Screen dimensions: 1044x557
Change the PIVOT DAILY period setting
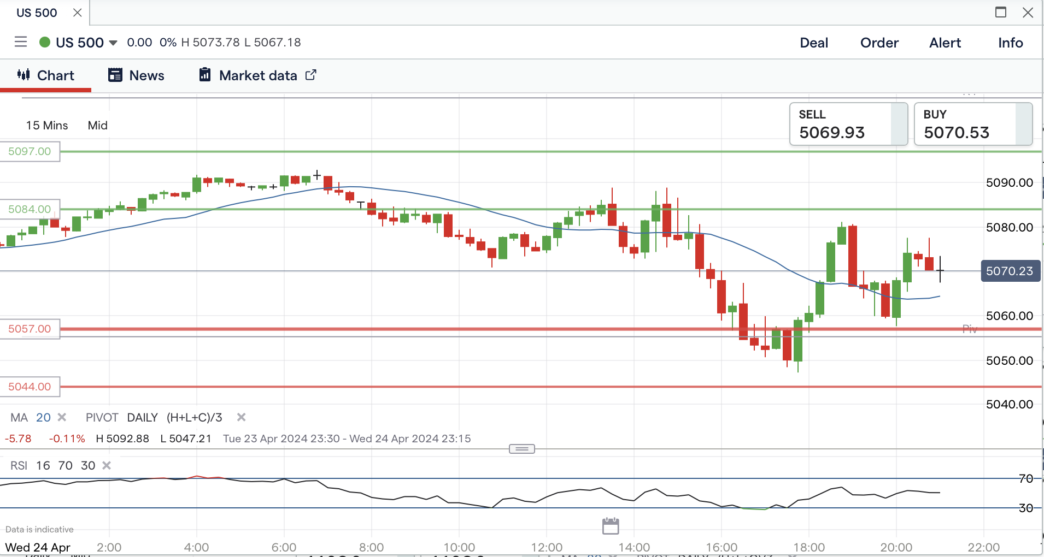coord(142,418)
